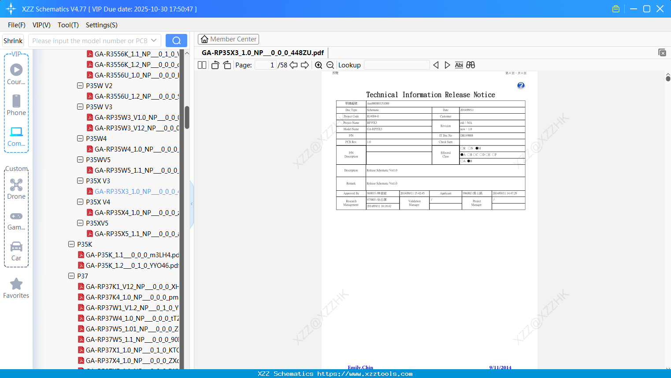Open the File(F) menu
Image resolution: width=671 pixels, height=378 pixels.
[17, 25]
